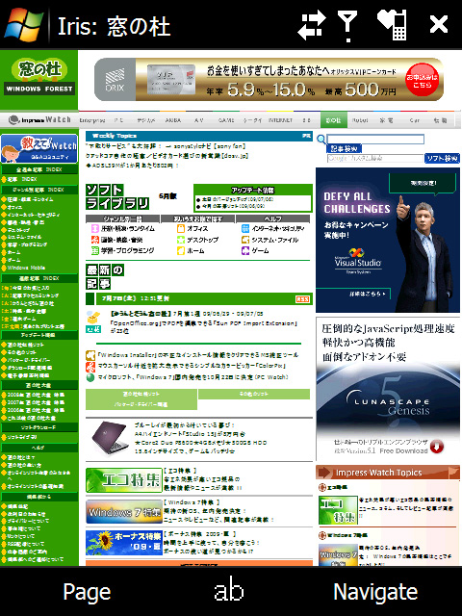The height and width of the screenshot is (616, 462).
Task: Open the red 画像・映像・音楽 category icon
Action: [95, 240]
